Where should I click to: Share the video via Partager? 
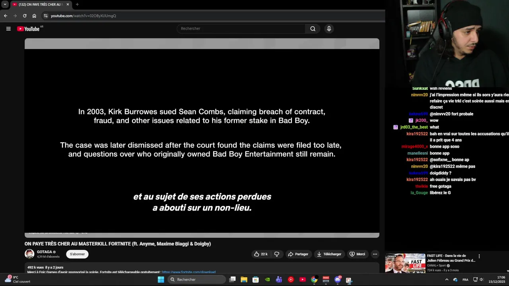[298, 254]
